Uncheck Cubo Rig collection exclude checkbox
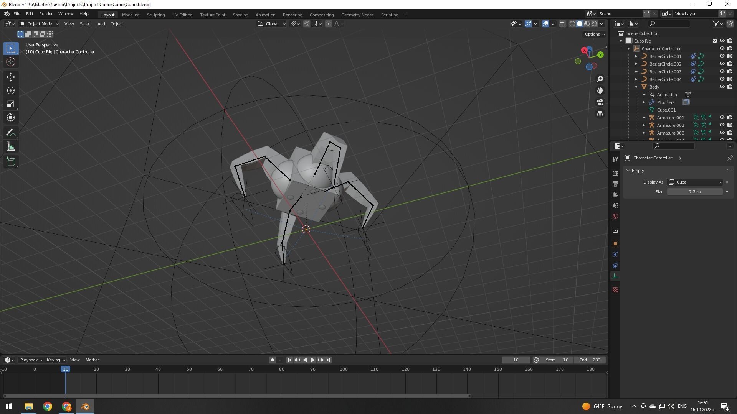This screenshot has width=737, height=414. pyautogui.click(x=714, y=41)
